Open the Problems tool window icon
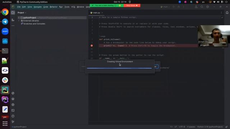Screen dimensions: 230x129 [13, 116]
